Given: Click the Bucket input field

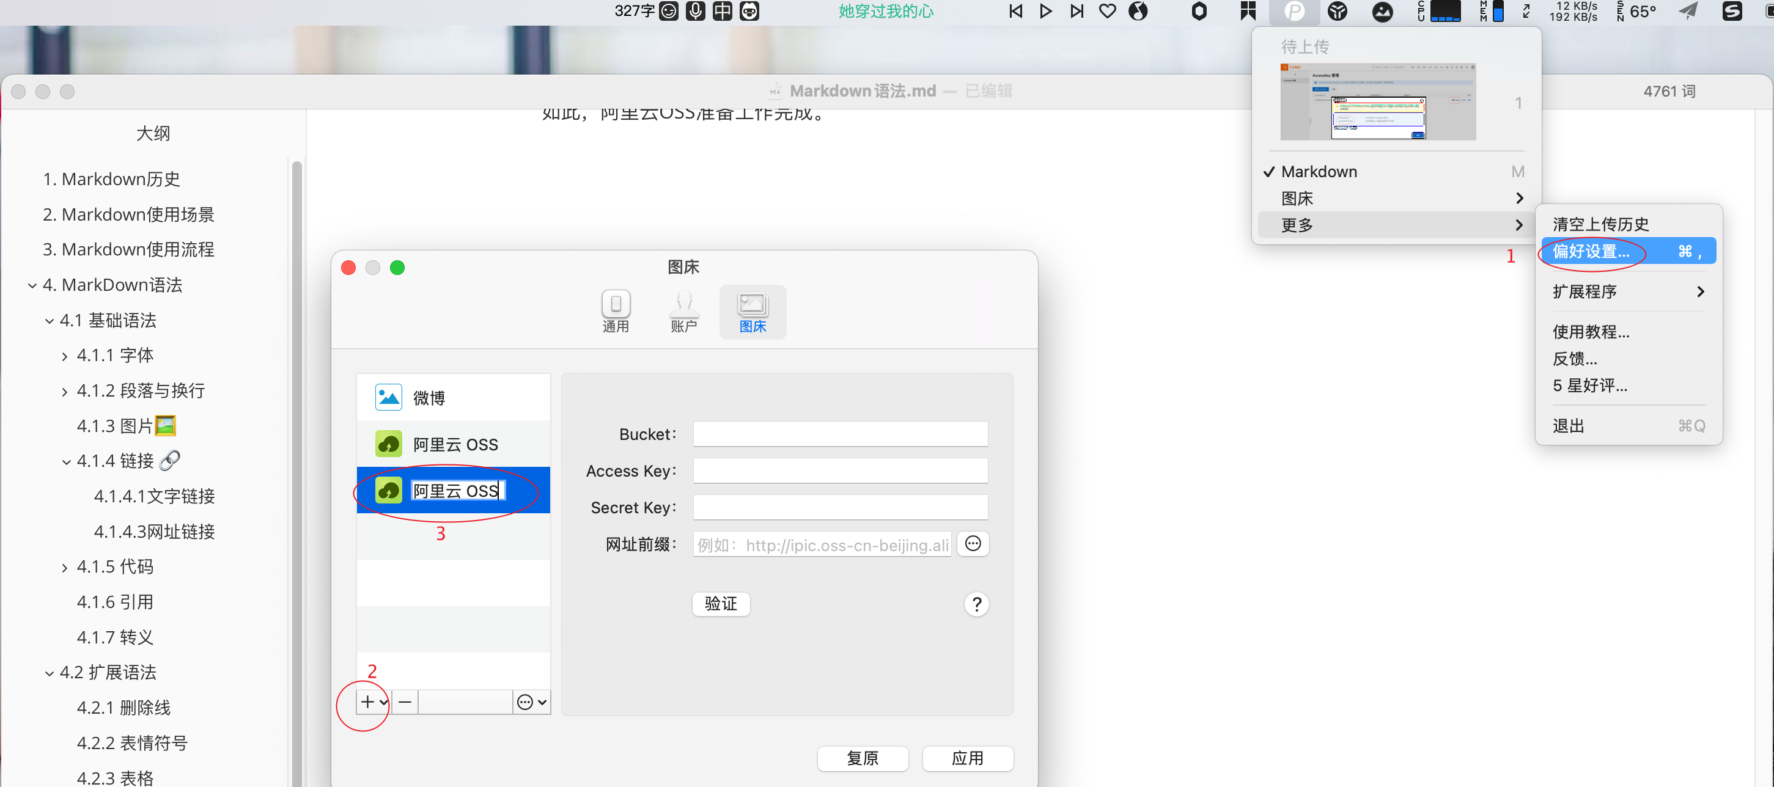Looking at the screenshot, I should [x=840, y=434].
